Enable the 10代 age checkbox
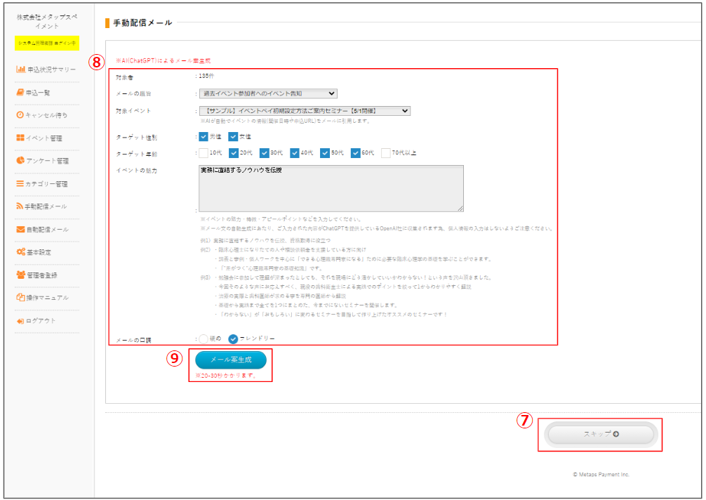The image size is (706, 500). [x=204, y=153]
